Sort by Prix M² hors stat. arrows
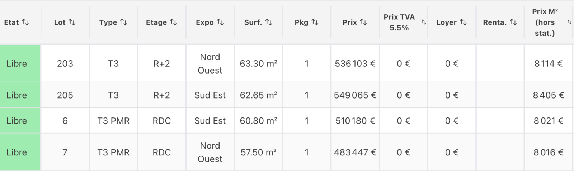574x171 pixels. click(569, 22)
